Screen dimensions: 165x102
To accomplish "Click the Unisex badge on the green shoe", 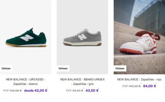I will click(6, 68).
